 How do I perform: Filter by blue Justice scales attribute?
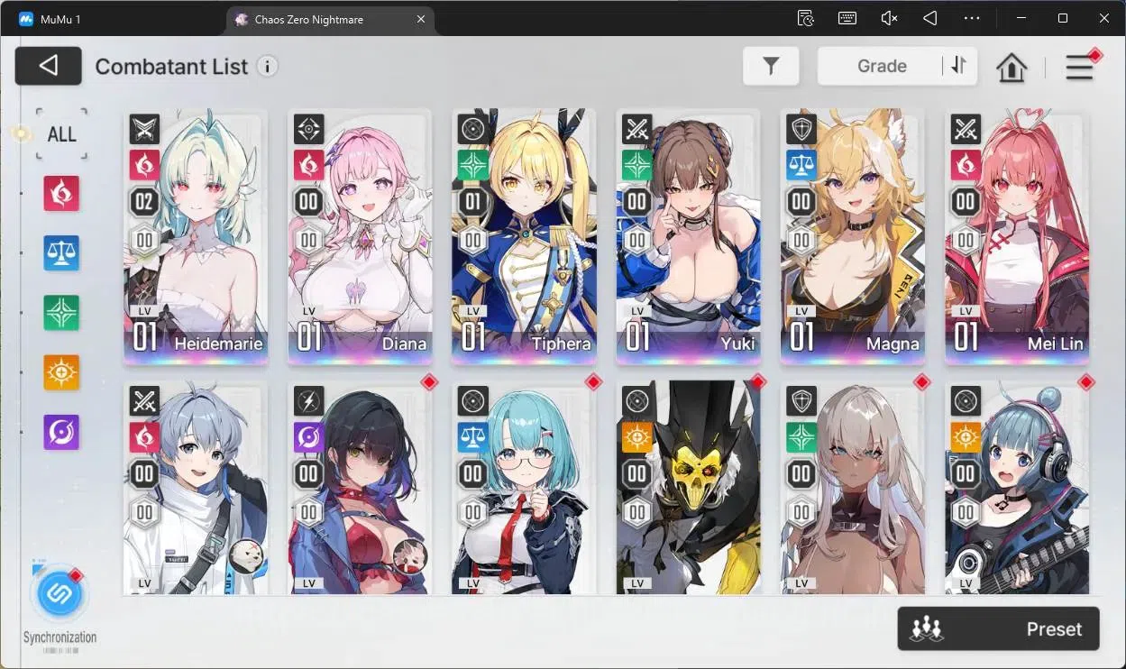pyautogui.click(x=61, y=253)
